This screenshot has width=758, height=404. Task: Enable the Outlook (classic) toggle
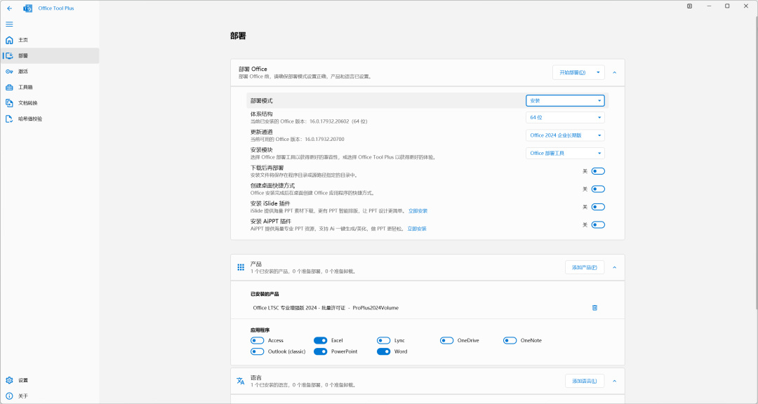coord(257,352)
